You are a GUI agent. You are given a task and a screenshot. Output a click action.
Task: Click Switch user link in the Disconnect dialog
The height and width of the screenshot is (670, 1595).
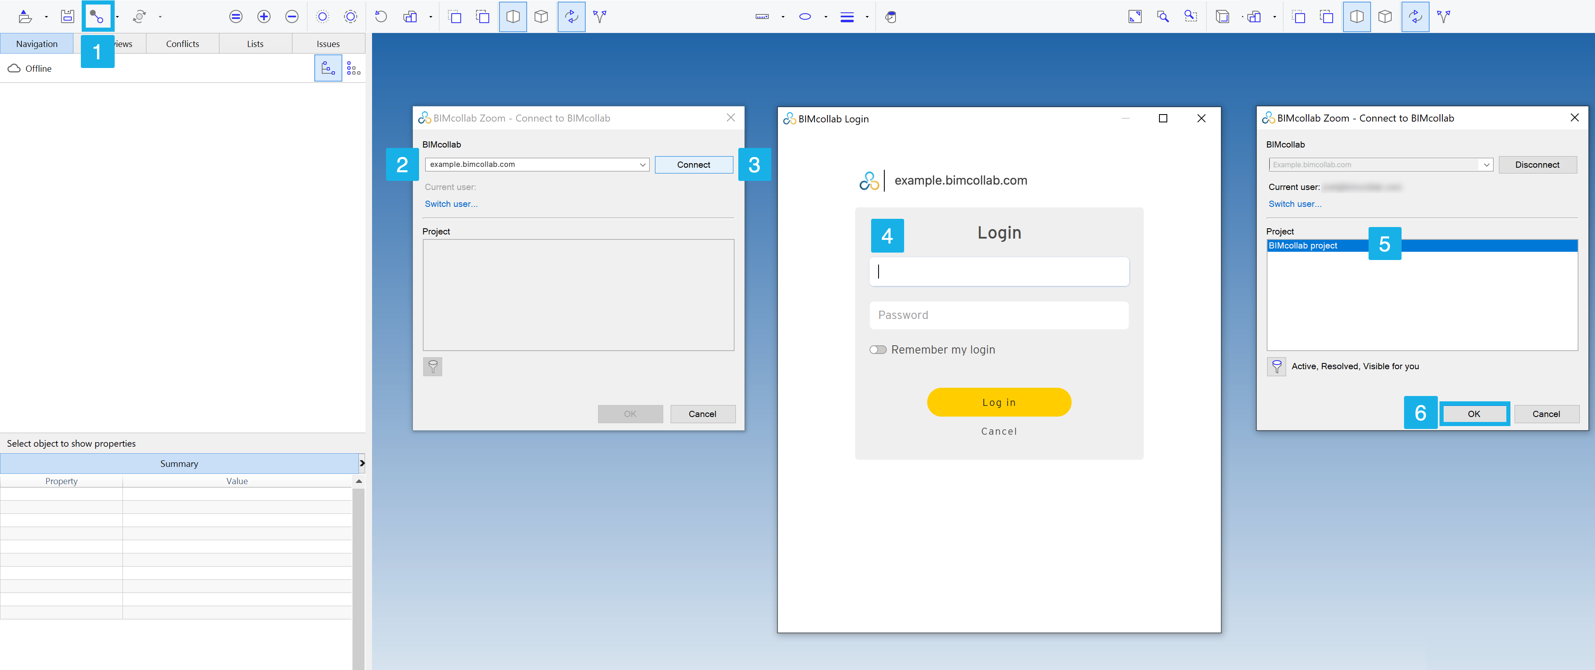pos(1295,204)
